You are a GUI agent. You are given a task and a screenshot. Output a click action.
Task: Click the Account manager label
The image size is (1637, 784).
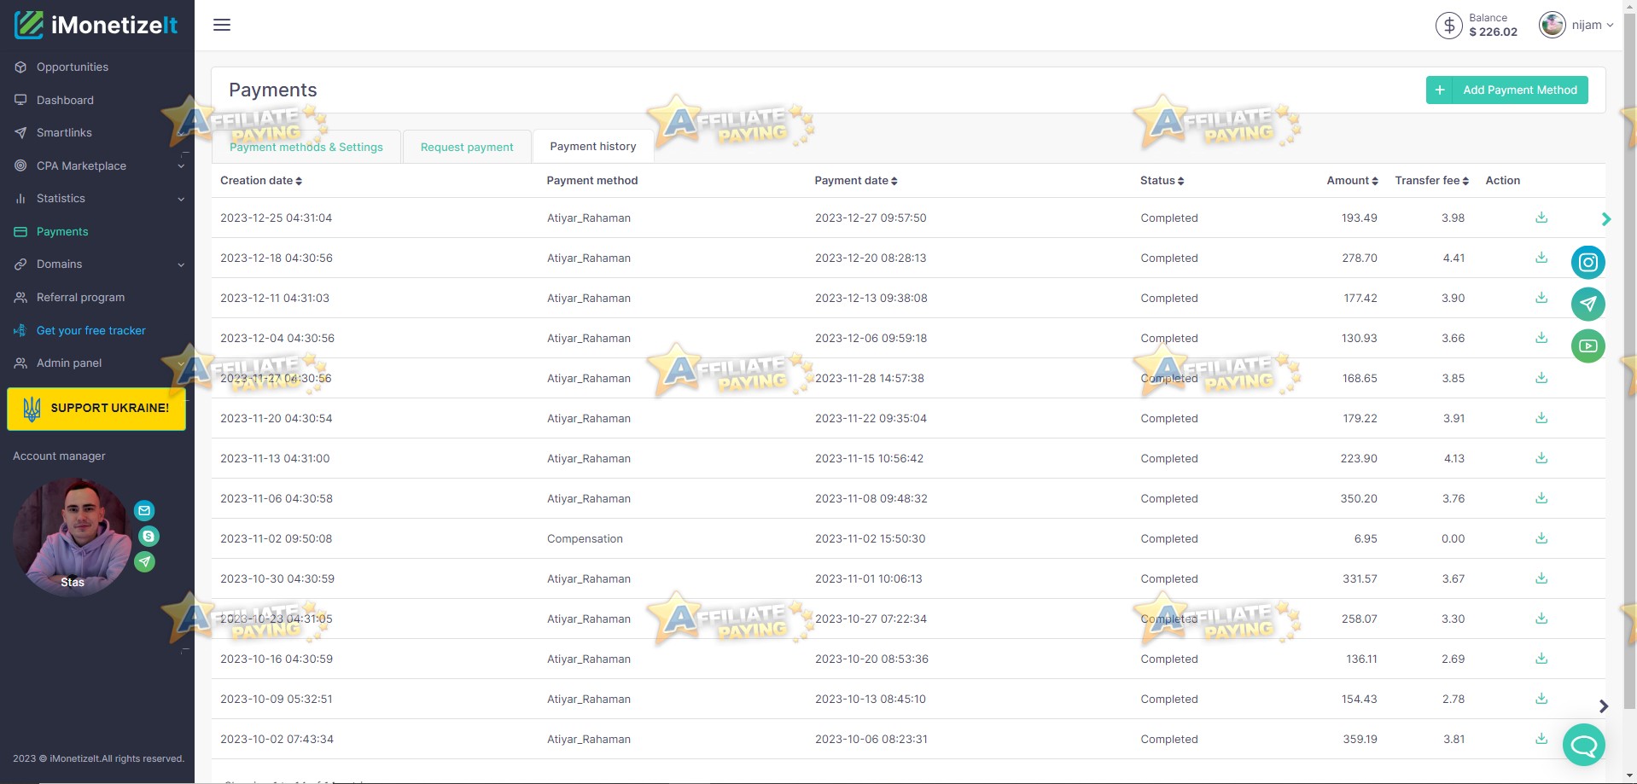click(59, 456)
